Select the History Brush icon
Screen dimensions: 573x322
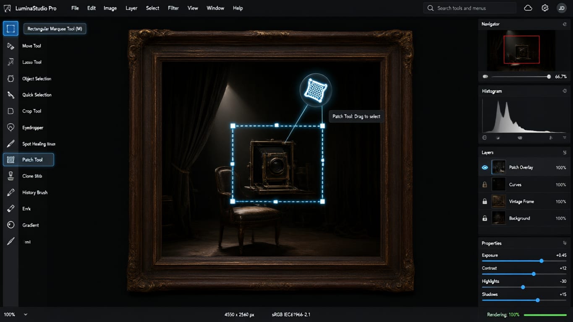click(11, 192)
